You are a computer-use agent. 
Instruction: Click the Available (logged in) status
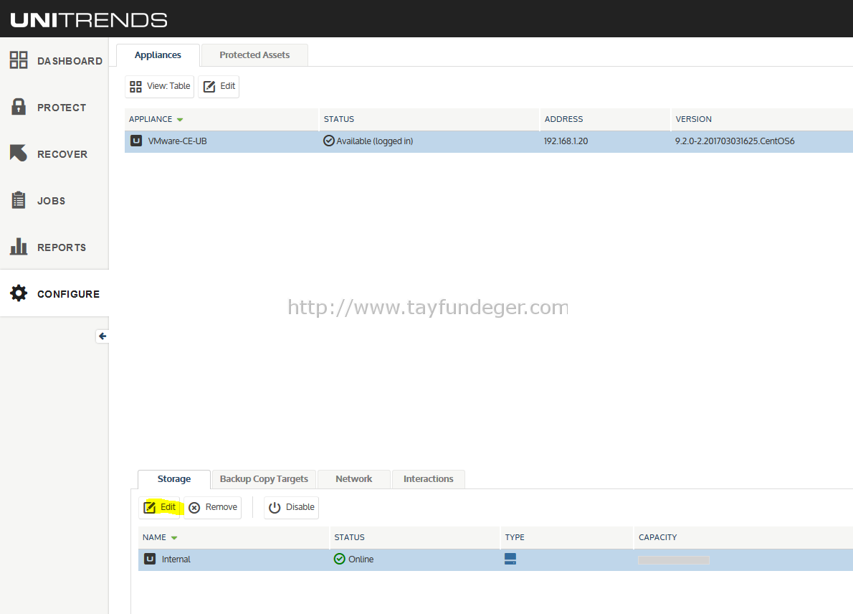[368, 141]
